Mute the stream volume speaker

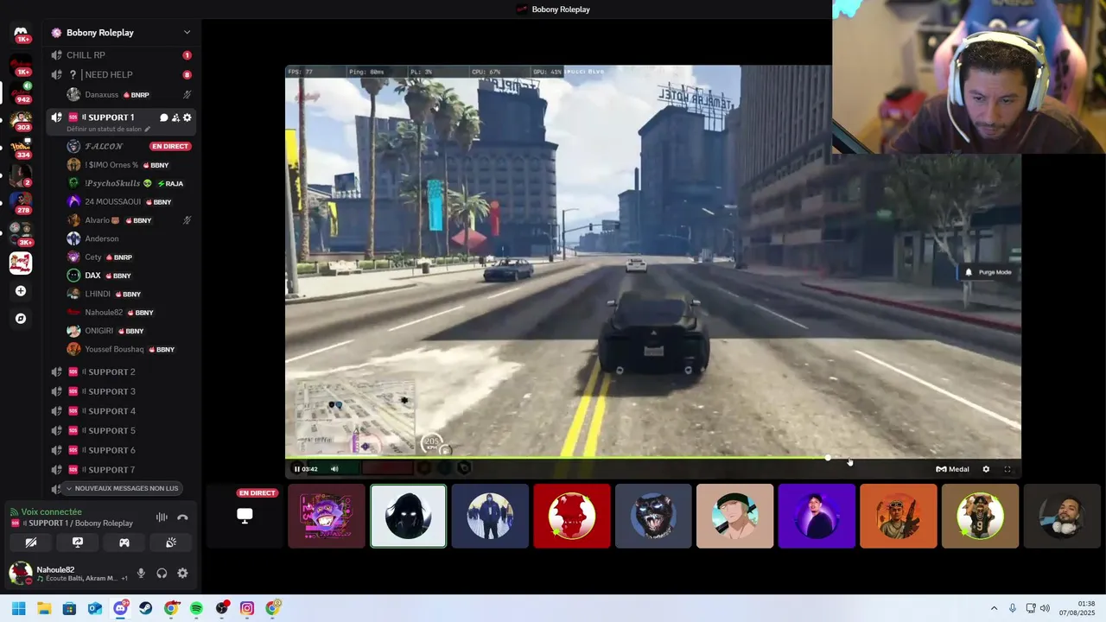point(334,469)
